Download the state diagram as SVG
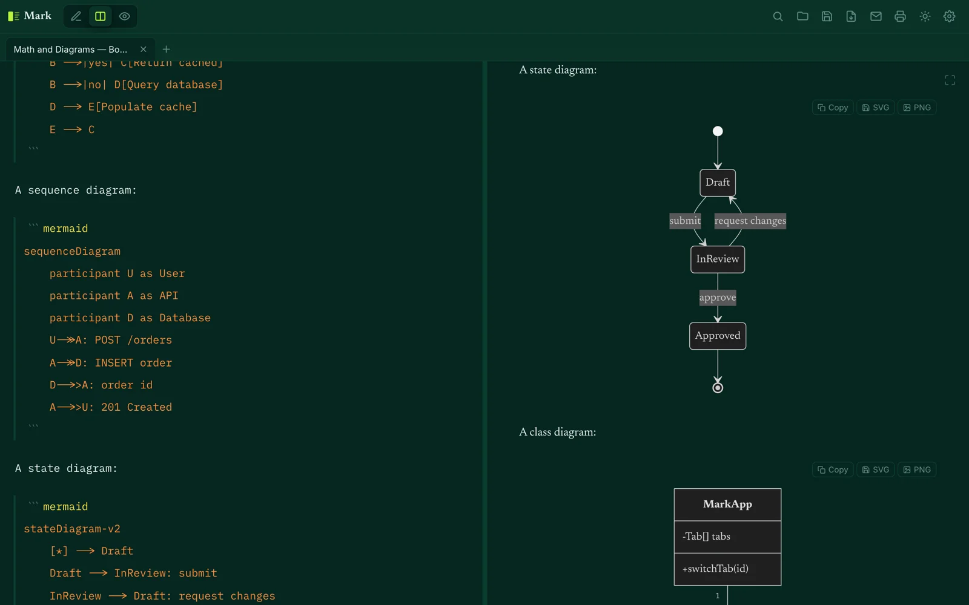This screenshot has width=969, height=605. click(x=876, y=108)
